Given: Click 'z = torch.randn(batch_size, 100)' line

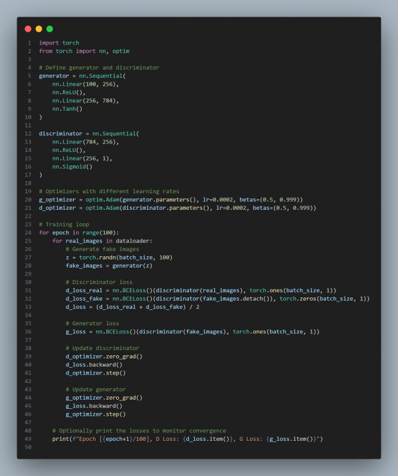Looking at the screenshot, I should [x=119, y=258].
